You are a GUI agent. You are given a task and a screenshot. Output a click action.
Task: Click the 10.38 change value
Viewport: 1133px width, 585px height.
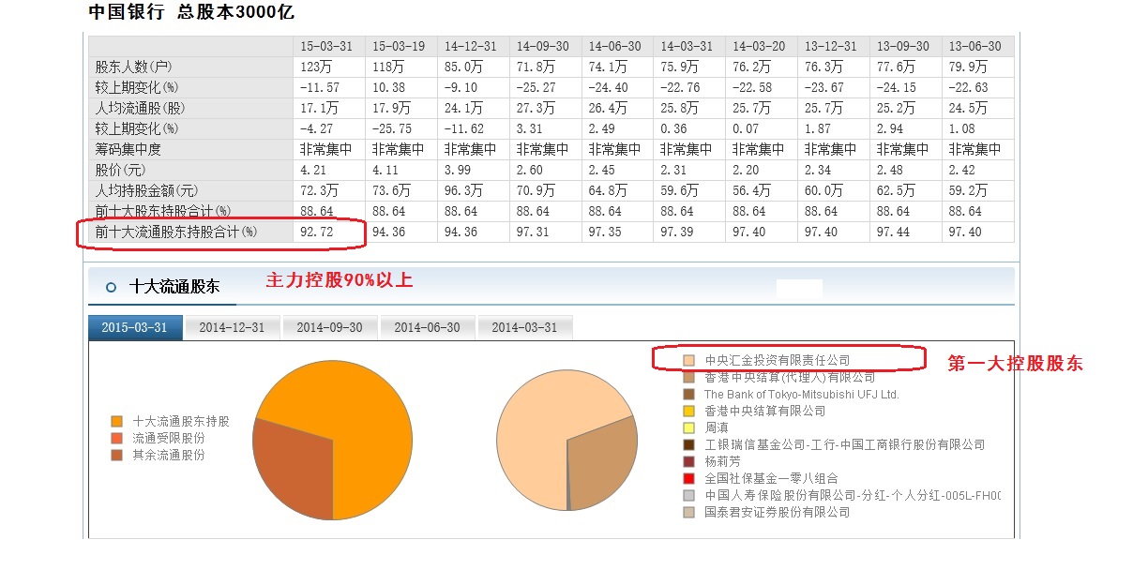[388, 87]
